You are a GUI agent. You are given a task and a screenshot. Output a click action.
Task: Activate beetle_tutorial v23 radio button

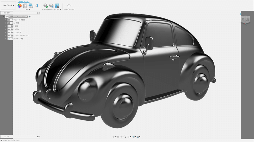[30, 17]
